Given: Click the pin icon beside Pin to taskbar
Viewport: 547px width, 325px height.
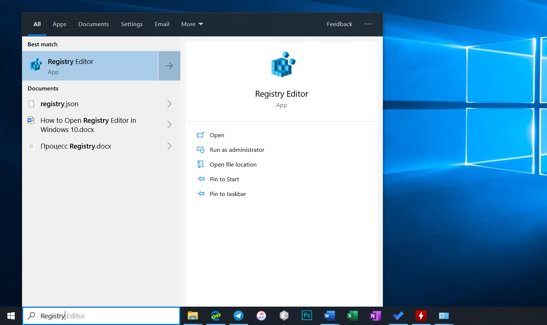Looking at the screenshot, I should click(x=201, y=194).
